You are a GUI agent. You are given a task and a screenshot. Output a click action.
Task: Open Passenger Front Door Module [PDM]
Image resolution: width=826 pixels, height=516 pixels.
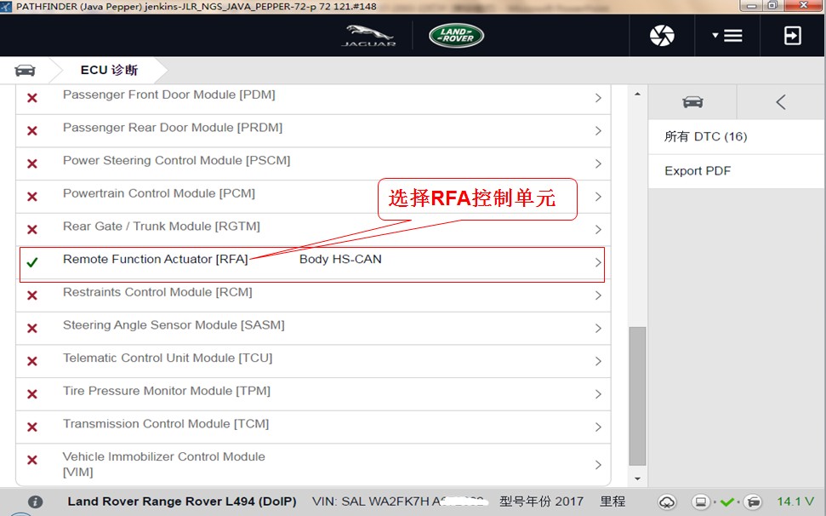(x=313, y=98)
